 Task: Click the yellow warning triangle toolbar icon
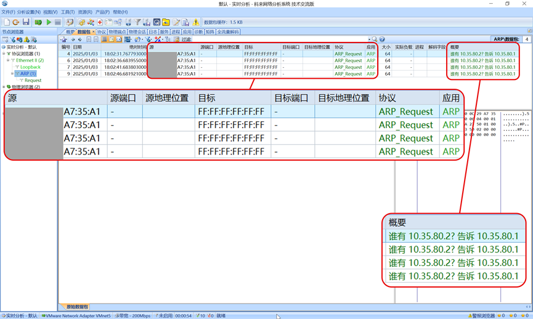pyautogui.click(x=196, y=22)
